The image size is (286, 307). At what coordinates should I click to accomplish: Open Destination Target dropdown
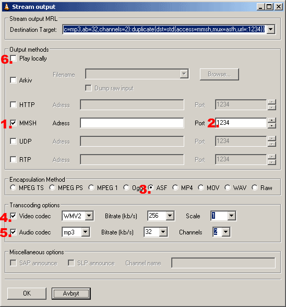point(271,29)
